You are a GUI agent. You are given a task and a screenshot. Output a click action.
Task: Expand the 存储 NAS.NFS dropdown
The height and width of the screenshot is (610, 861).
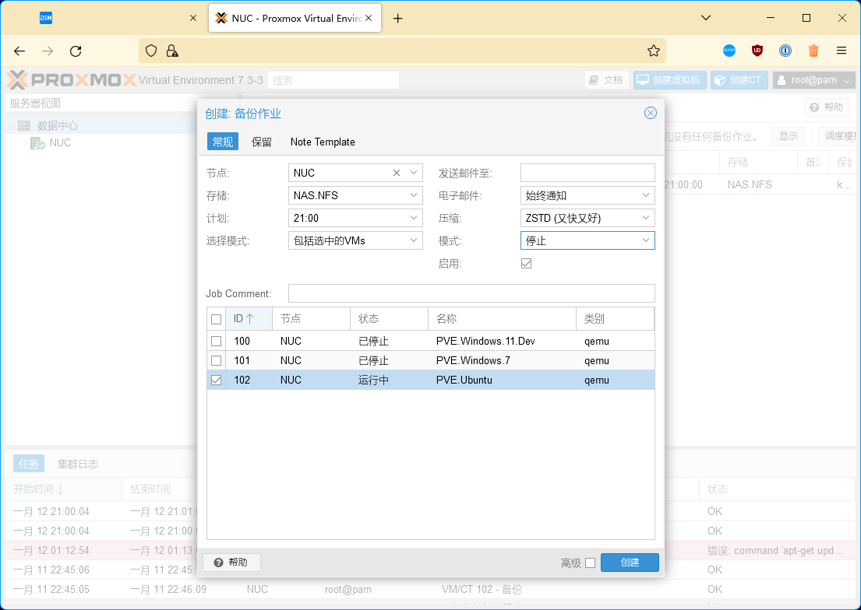(x=414, y=195)
